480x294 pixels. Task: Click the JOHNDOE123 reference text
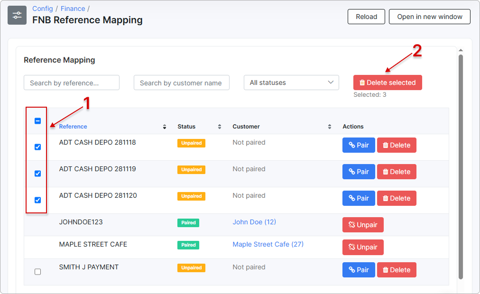[81, 222]
